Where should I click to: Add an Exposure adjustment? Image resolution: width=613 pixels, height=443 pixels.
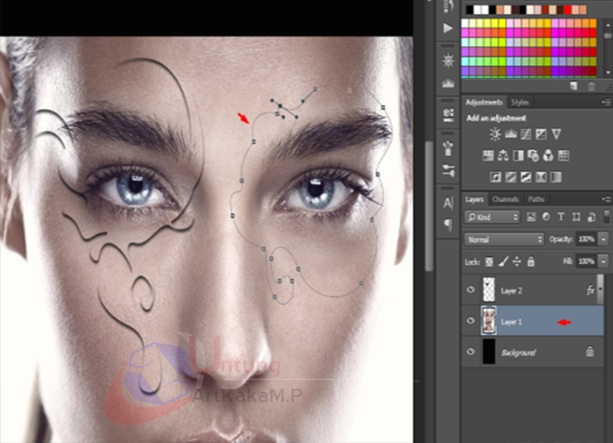point(541,134)
